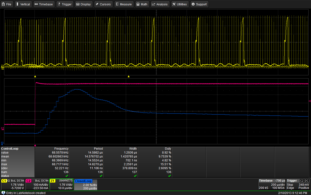The image size is (311, 195).
Task: Open the File menu
Action: (7, 4)
